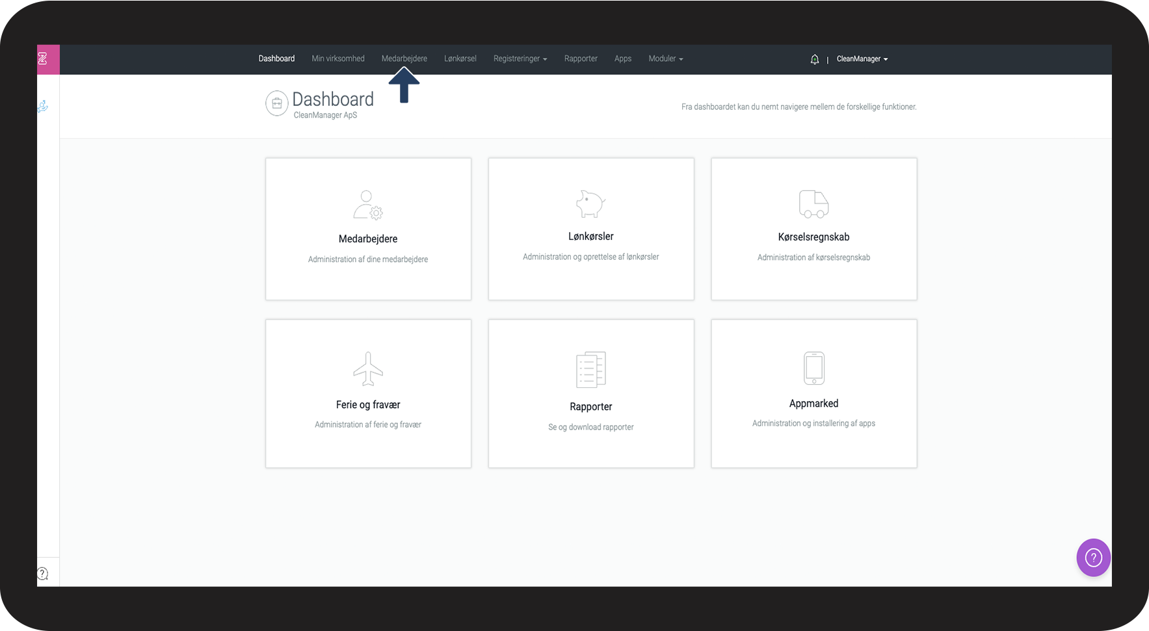The image size is (1149, 631).
Task: Click 'Administration af kørselsregnskab' text
Action: pyautogui.click(x=813, y=257)
